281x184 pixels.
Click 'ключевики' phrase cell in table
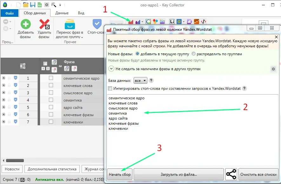[83, 122]
